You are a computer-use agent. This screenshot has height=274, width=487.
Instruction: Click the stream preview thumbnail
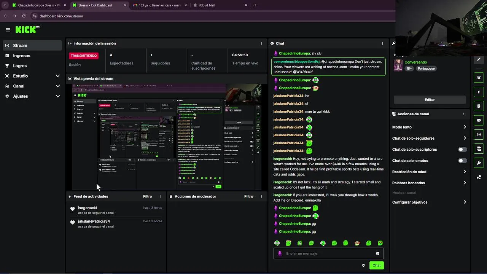point(167,137)
